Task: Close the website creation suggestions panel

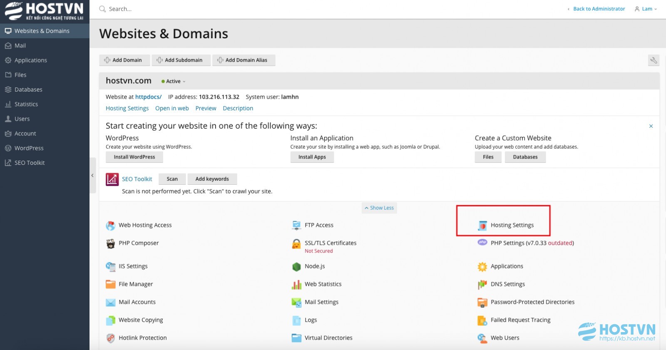Action: 651,126
